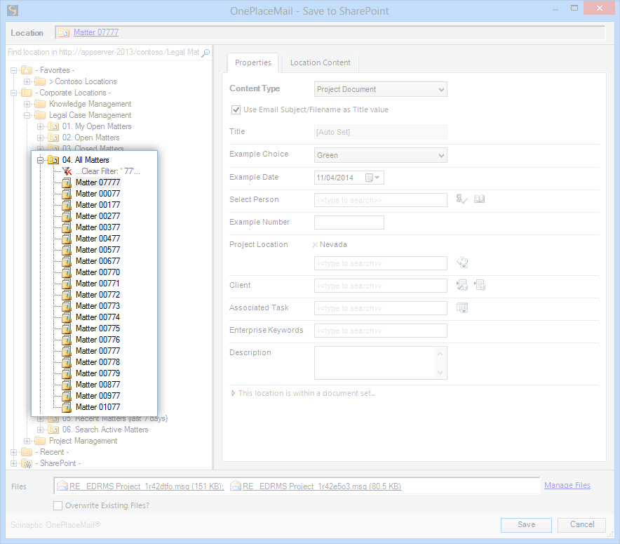Click the browse icon beside Associated Task
The image size is (620, 544).
[461, 307]
